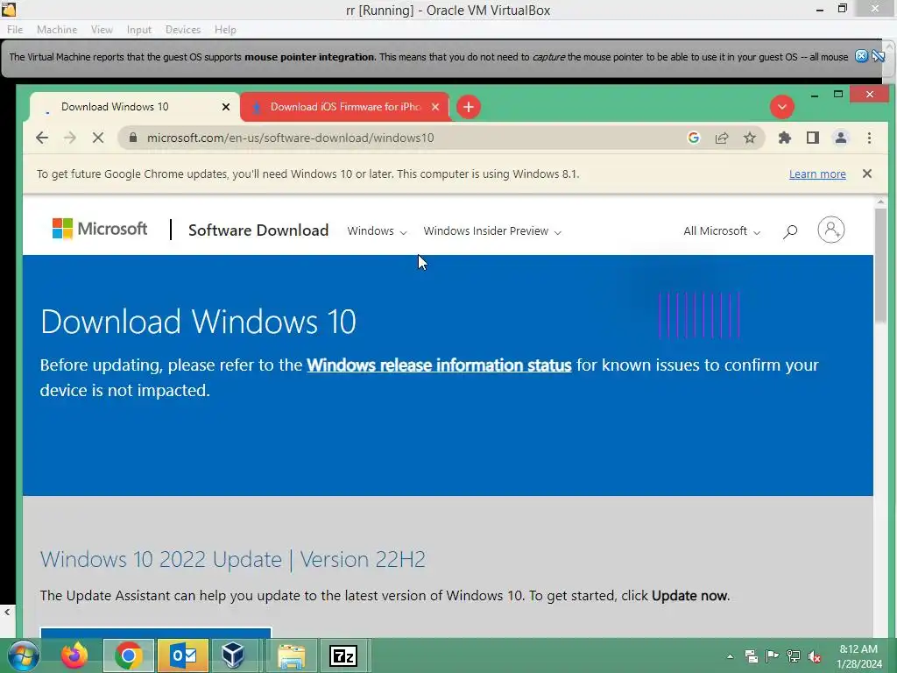Click the site lock icon
Image resolution: width=897 pixels, height=673 pixels.
[133, 138]
